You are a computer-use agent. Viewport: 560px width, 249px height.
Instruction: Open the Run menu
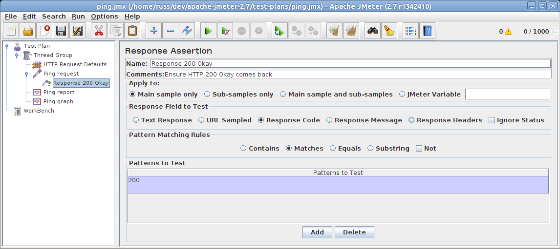(78, 17)
